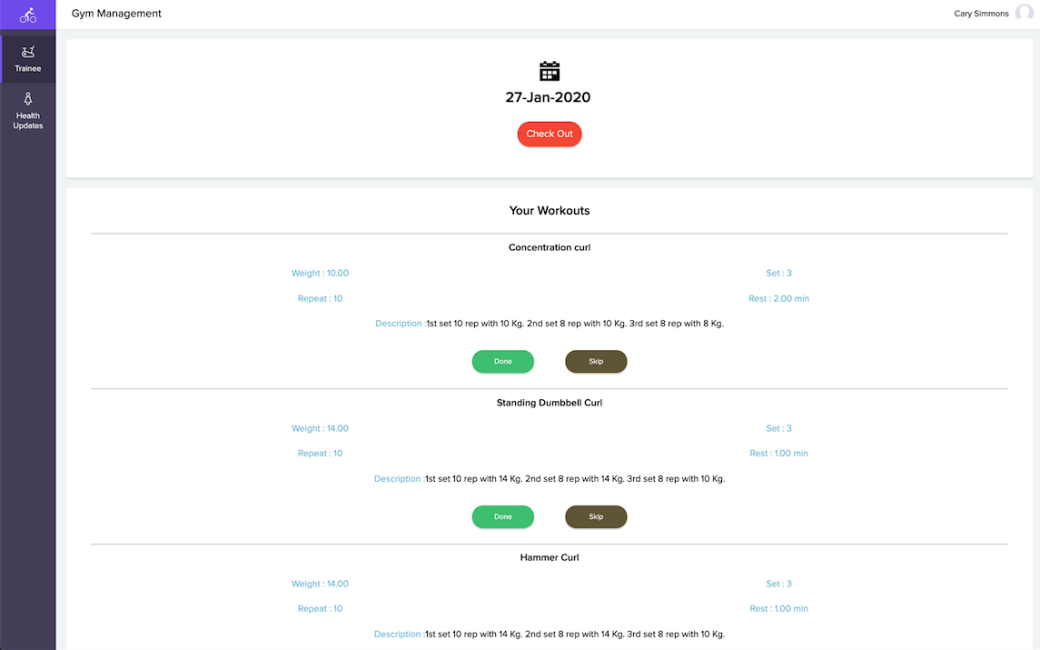The image size is (1040, 650).
Task: Open the Trainee sidebar section
Action: [28, 59]
